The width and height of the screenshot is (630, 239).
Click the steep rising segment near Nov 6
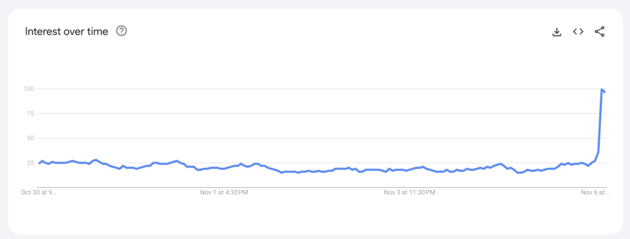point(600,120)
